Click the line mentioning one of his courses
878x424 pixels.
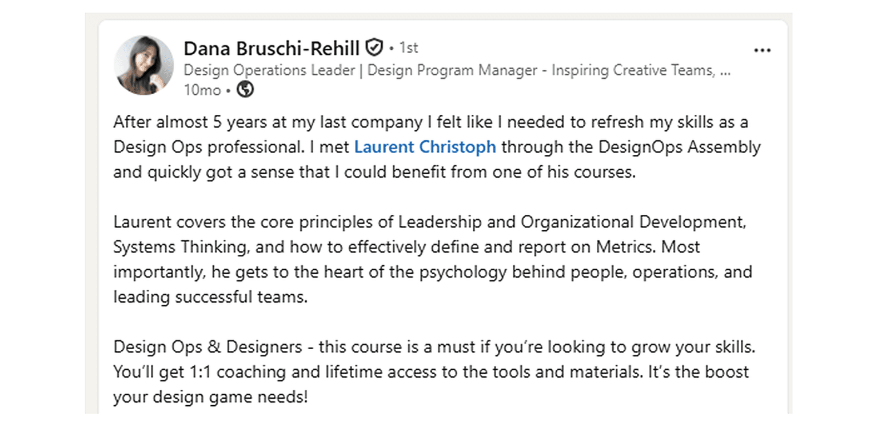click(x=374, y=172)
